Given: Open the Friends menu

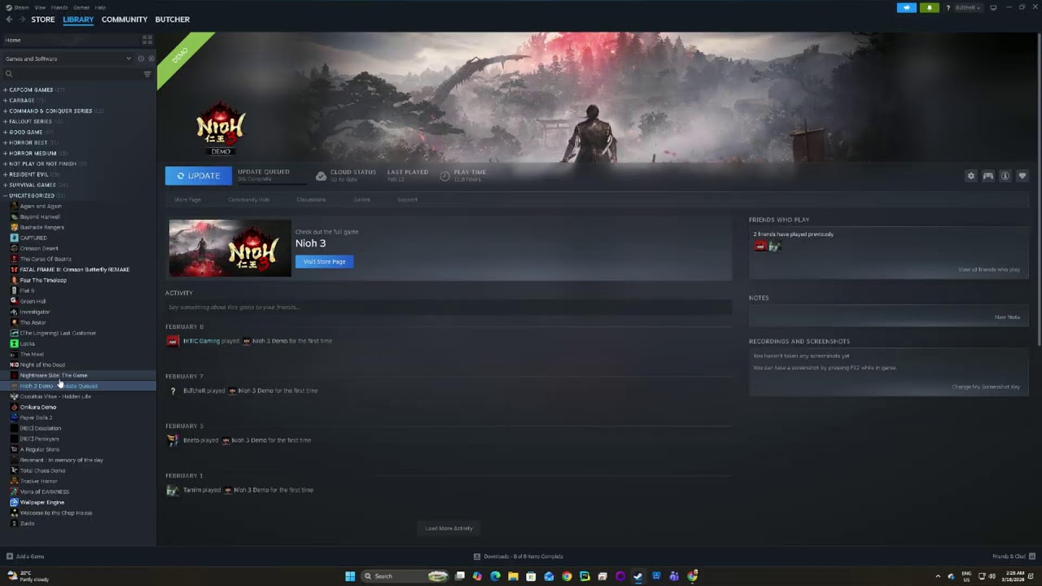Looking at the screenshot, I should 59,7.
